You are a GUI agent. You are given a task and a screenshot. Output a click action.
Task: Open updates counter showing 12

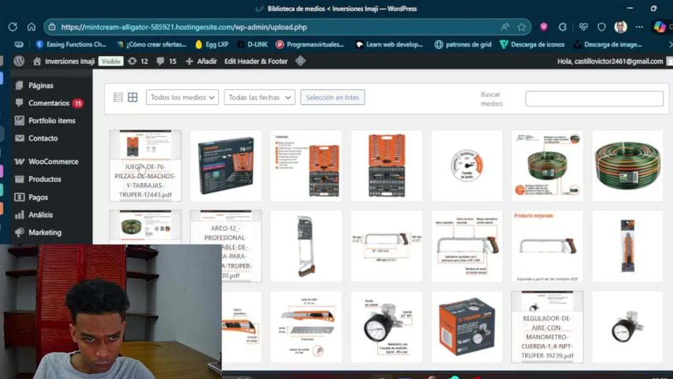(138, 61)
